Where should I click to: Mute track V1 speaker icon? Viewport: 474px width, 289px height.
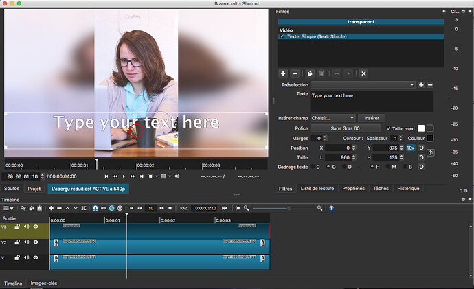27,257
